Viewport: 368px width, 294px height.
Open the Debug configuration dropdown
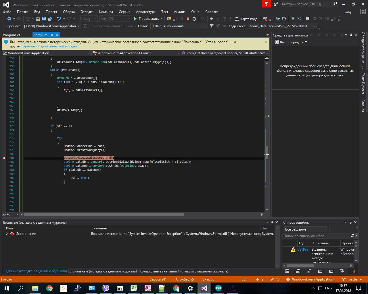(88, 19)
